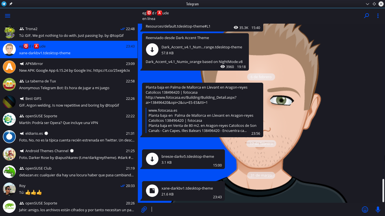Open the hamburger main menu
Screen dimensions: 385x216
(x=8, y=16)
